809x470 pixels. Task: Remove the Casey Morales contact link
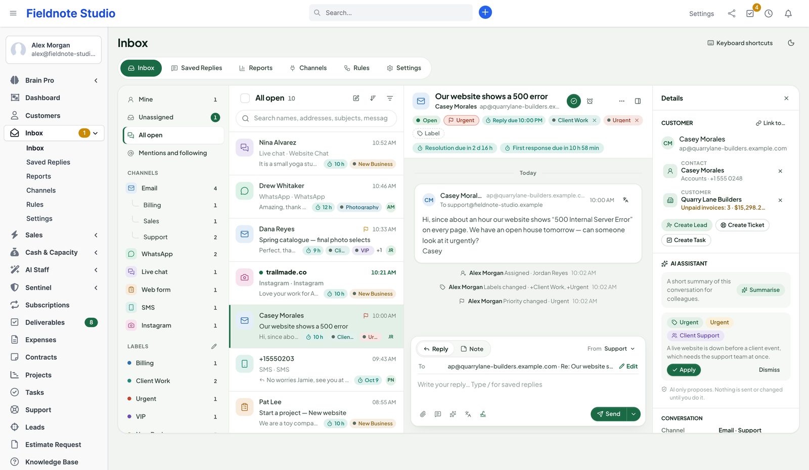780,171
